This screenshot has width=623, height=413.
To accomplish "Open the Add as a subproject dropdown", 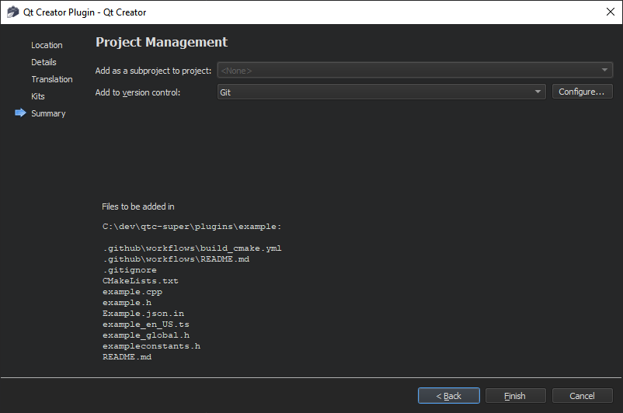I will [415, 71].
